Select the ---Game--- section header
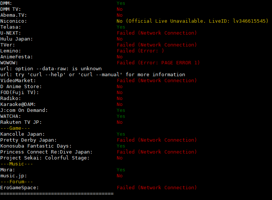272x200 pixels. pyautogui.click(x=15, y=128)
